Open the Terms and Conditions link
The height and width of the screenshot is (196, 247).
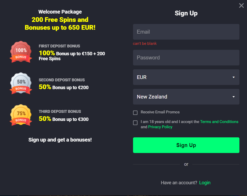click(x=219, y=122)
